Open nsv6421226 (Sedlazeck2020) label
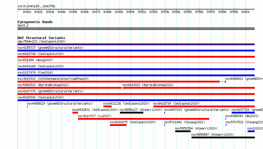The width and height of the screenshot is (263, 149). tap(126, 103)
